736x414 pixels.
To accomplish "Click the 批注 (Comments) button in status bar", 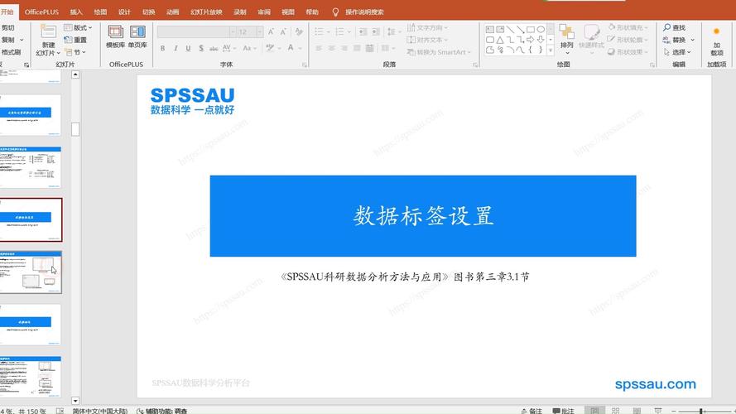I will click(562, 411).
